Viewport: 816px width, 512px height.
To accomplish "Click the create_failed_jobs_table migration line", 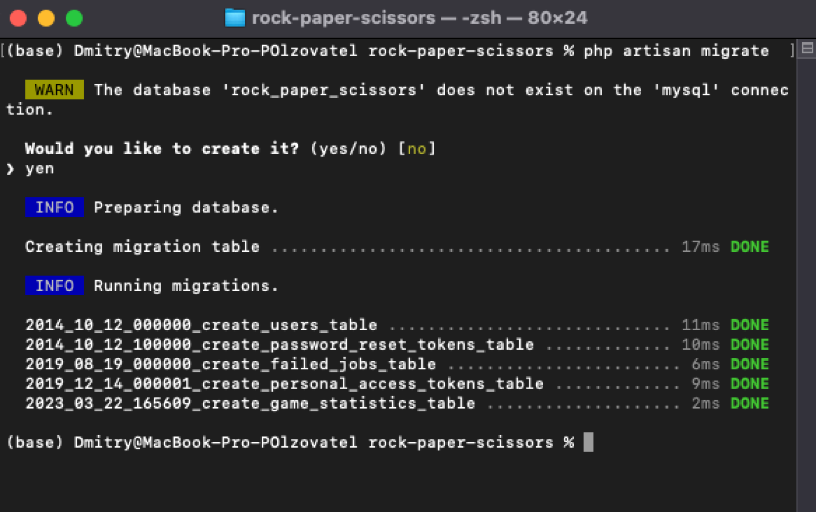I will coord(397,364).
